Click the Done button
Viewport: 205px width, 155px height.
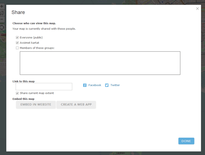(x=186, y=141)
